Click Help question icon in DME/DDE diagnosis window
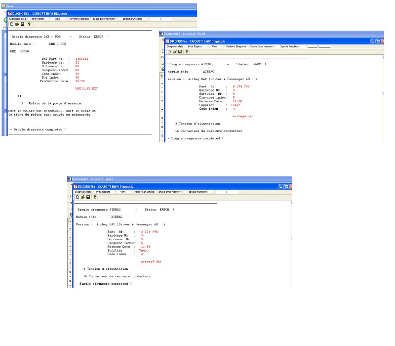The image size is (395, 346). point(29,24)
